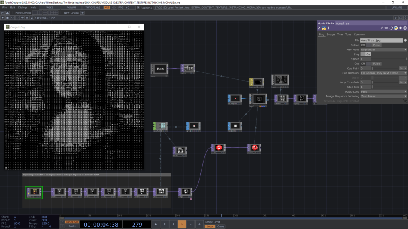Select the single pane layout icon

[35, 13]
